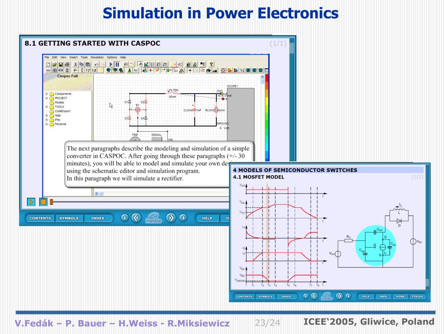Screen dimensions: 445x334
Task: Start simulation with blue play arrow icon
Action: click(111, 64)
